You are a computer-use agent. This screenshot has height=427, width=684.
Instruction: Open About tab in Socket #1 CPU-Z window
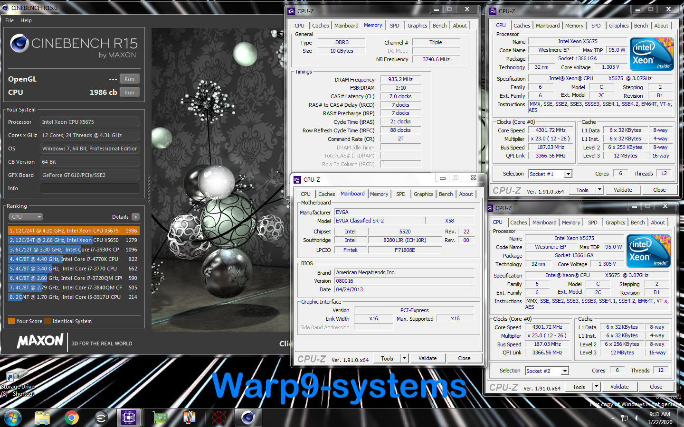[x=661, y=26]
